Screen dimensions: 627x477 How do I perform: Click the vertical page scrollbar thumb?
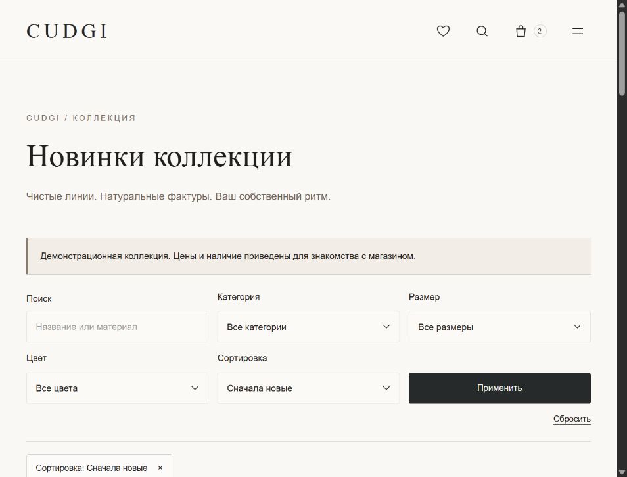point(622,54)
